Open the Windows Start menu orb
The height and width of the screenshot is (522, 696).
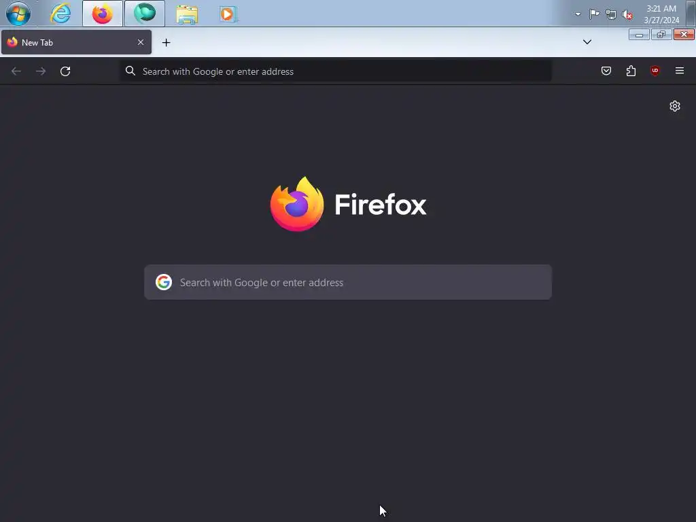tap(18, 14)
